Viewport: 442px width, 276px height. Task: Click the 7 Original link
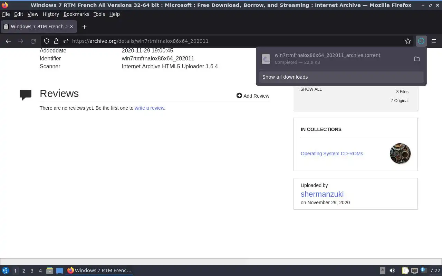(400, 101)
